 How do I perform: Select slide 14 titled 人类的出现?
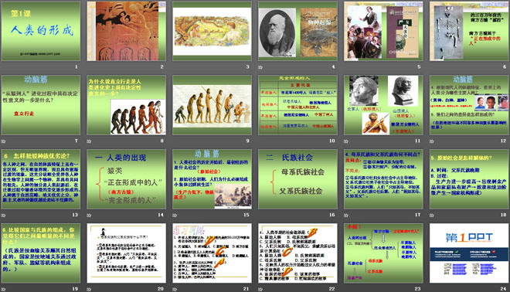[126, 179]
